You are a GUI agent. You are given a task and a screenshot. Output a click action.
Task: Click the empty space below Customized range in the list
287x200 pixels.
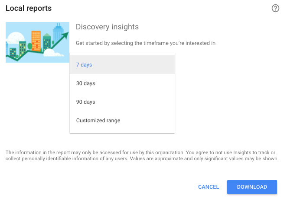122,130
